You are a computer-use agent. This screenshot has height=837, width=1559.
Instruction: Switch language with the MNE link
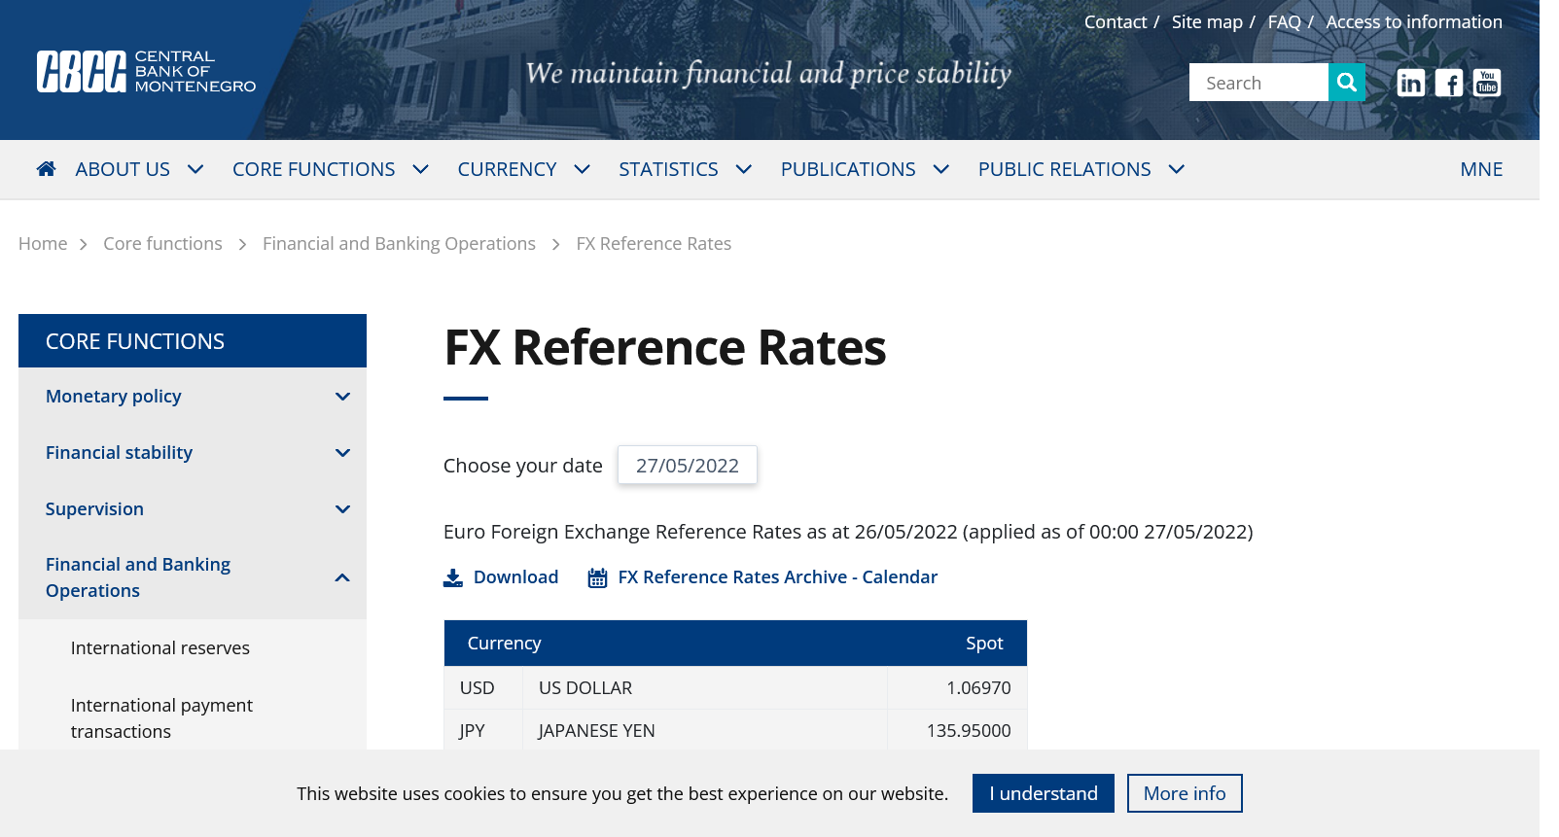[x=1480, y=170]
